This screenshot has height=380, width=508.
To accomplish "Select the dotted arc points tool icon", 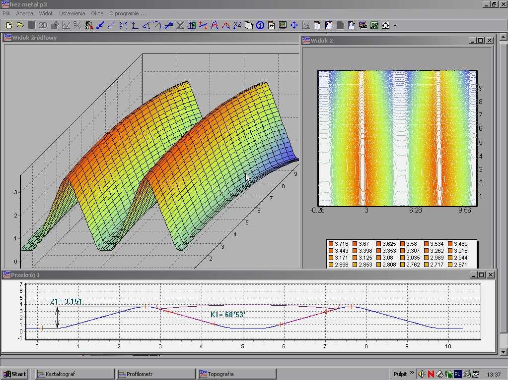I will [x=123, y=25].
